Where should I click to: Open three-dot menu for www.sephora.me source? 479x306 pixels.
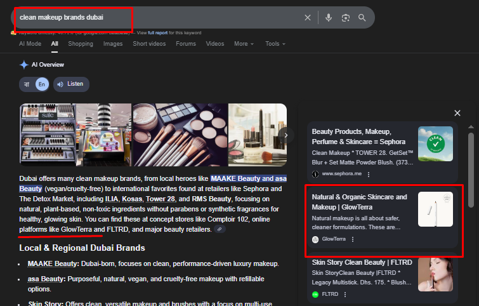[x=369, y=174]
